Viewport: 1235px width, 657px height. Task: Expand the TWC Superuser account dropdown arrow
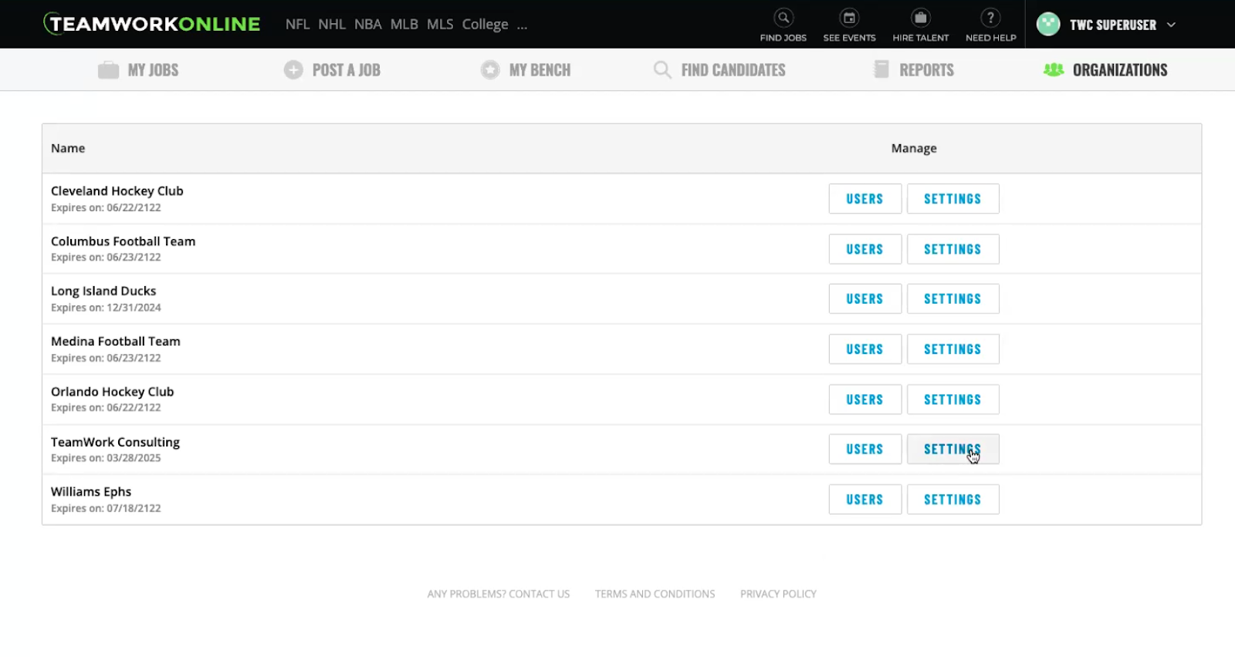[x=1171, y=25]
